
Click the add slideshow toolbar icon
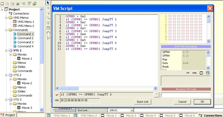tap(18, 3)
